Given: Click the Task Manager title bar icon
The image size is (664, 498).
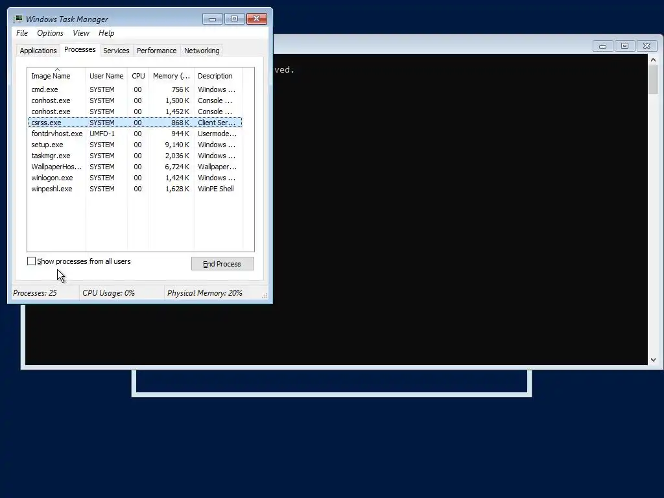Looking at the screenshot, I should (x=18, y=19).
